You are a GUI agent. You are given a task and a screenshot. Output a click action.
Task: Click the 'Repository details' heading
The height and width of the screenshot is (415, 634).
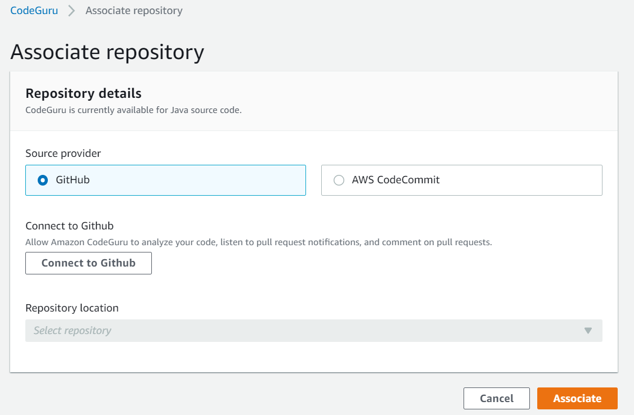[83, 93]
